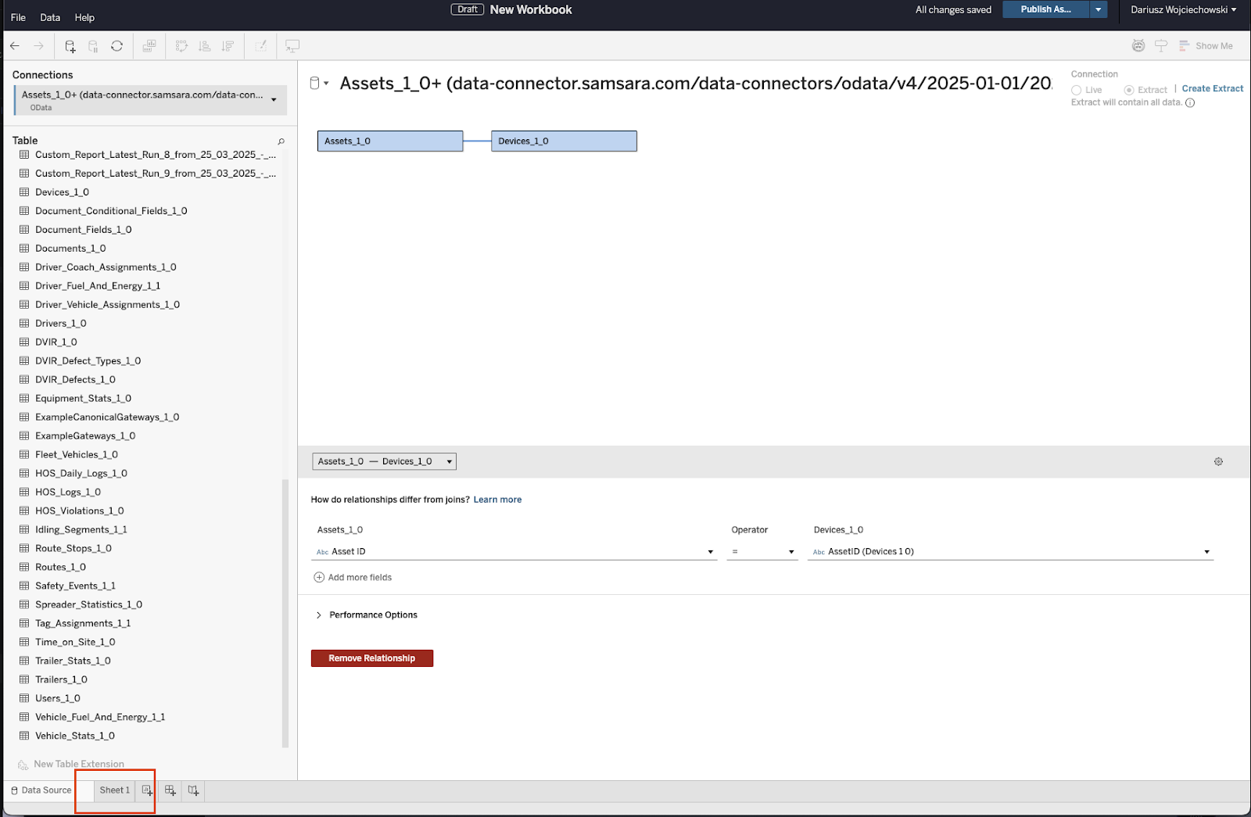Click the Create Extract link
Viewport: 1251px width, 817px height.
coord(1212,88)
